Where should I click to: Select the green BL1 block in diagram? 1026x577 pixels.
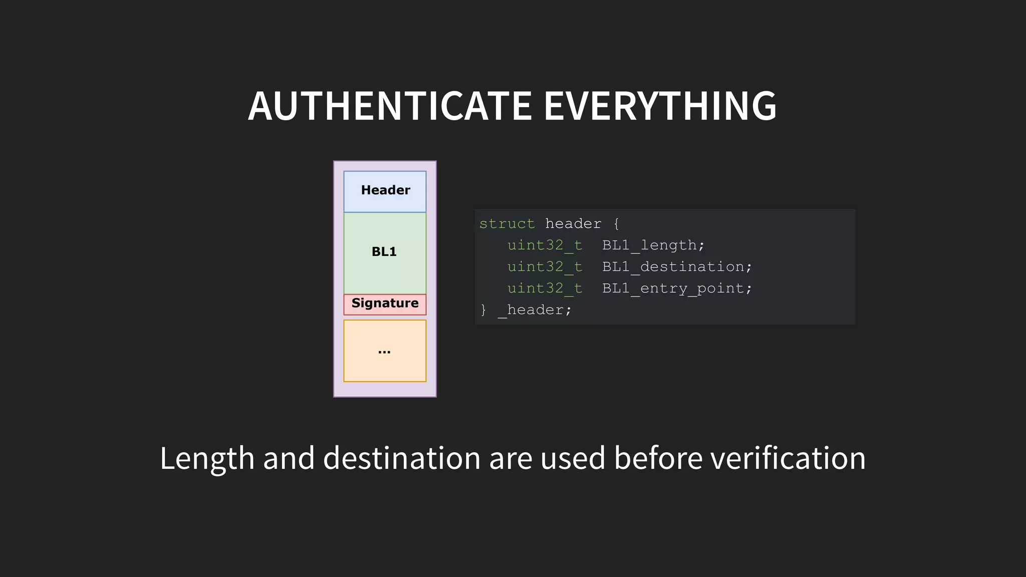click(x=385, y=253)
